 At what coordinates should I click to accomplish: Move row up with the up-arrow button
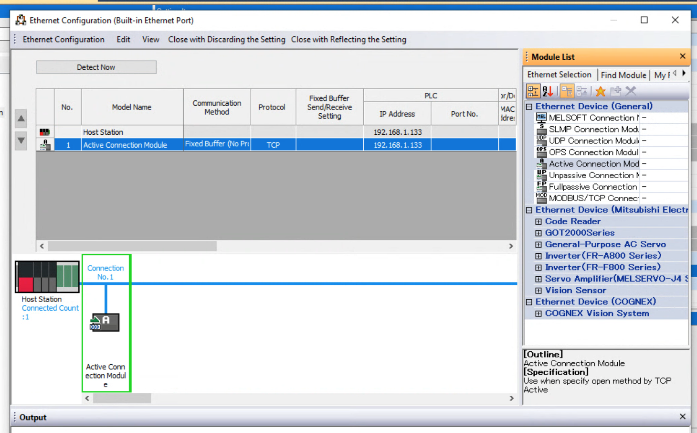(21, 119)
